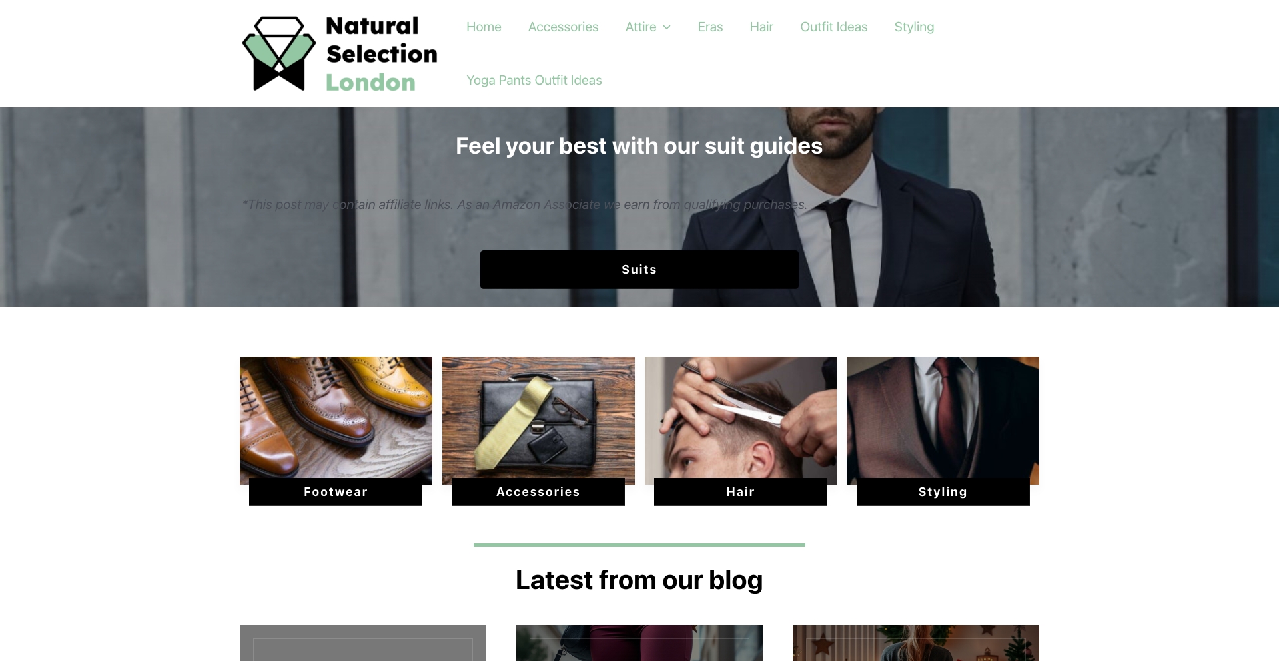Open the blog post with Christmas decor image
1279x661 pixels.
tap(916, 643)
